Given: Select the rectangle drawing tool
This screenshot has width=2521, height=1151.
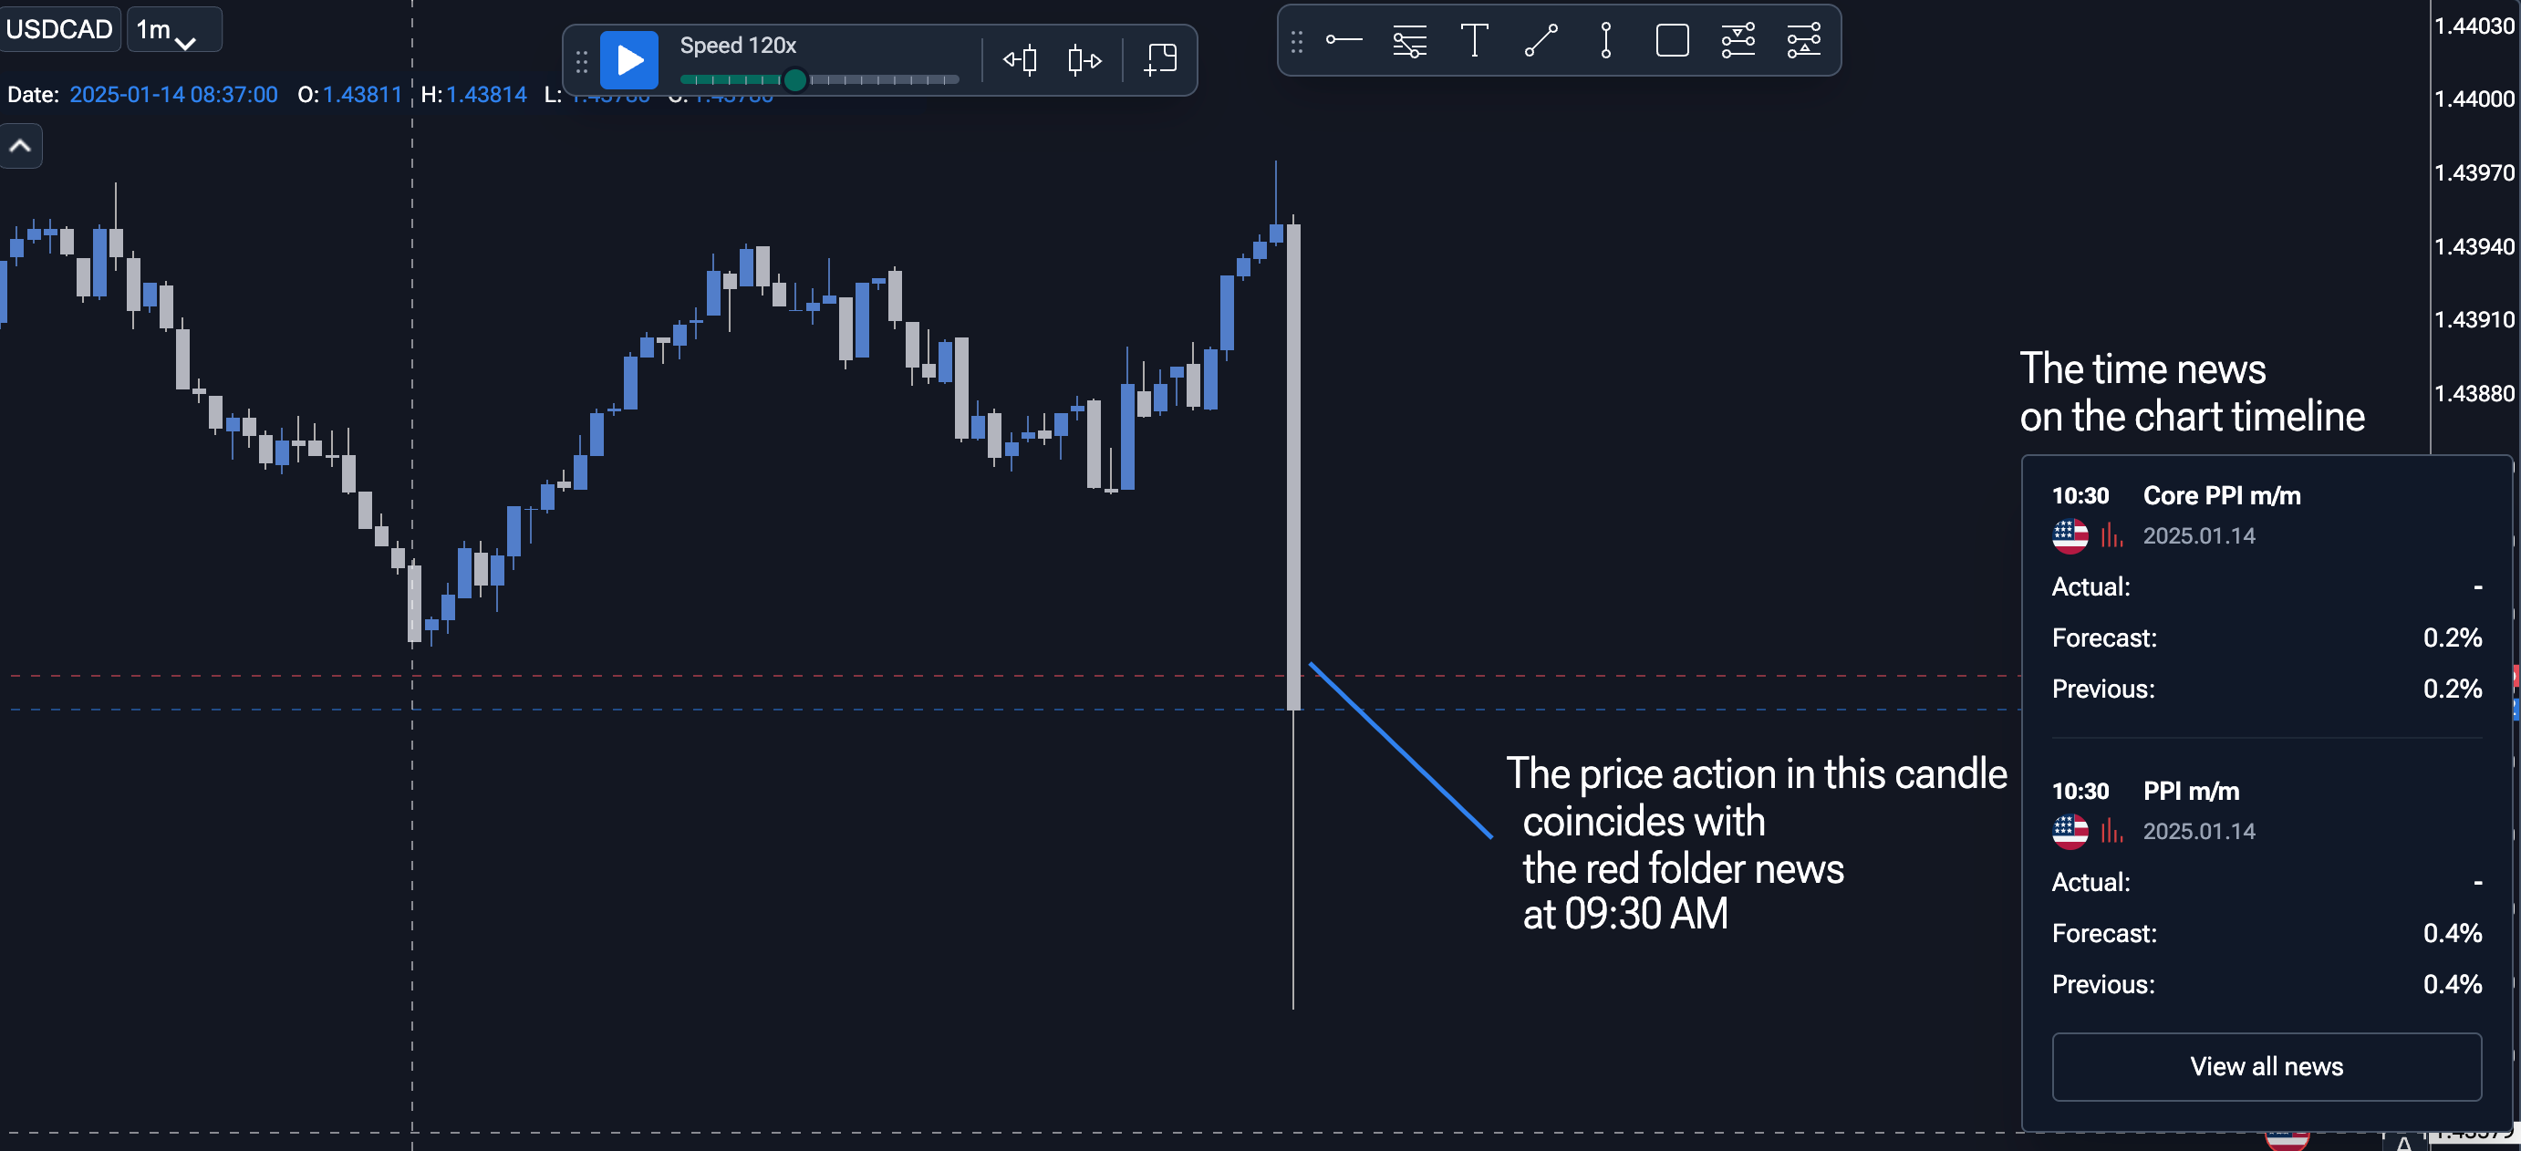Looking at the screenshot, I should [x=1672, y=40].
